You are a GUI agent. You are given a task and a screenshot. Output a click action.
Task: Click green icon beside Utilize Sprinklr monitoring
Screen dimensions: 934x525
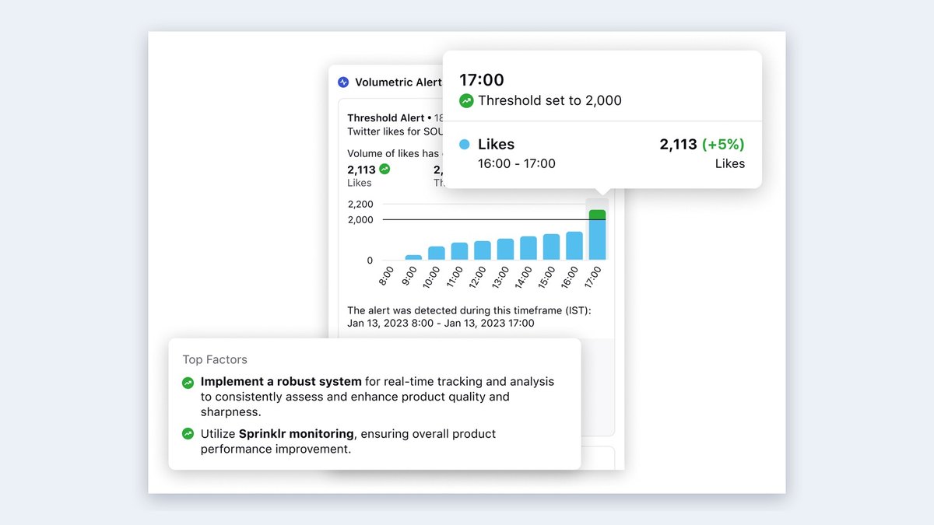[x=188, y=434]
